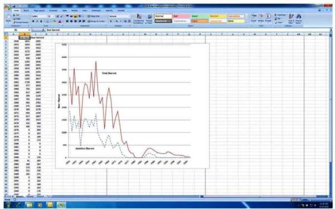
Task: Click the Format Painter button
Action: tap(21, 22)
